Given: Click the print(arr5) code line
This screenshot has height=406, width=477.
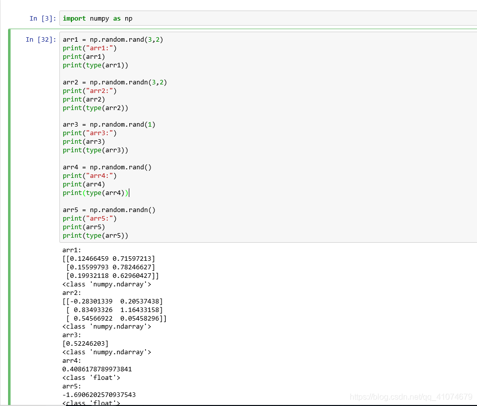Looking at the screenshot, I should 84,227.
